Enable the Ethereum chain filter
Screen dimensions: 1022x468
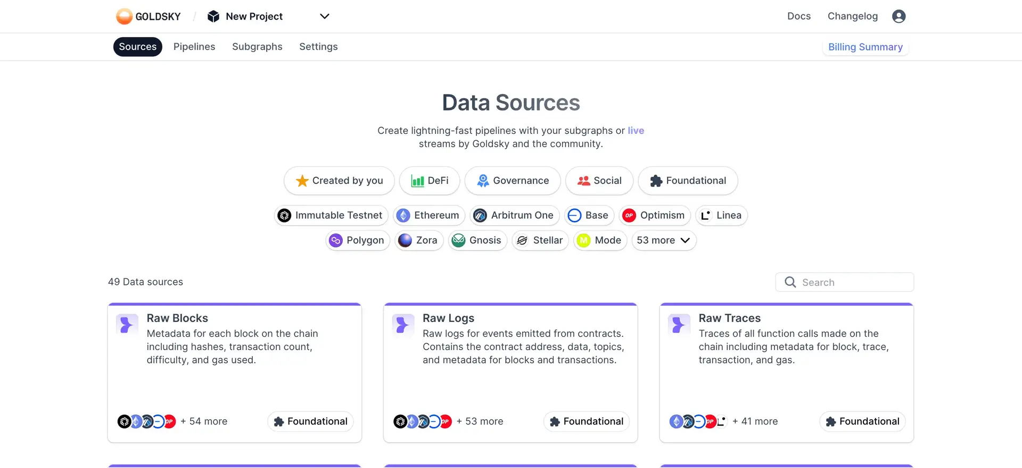click(429, 215)
